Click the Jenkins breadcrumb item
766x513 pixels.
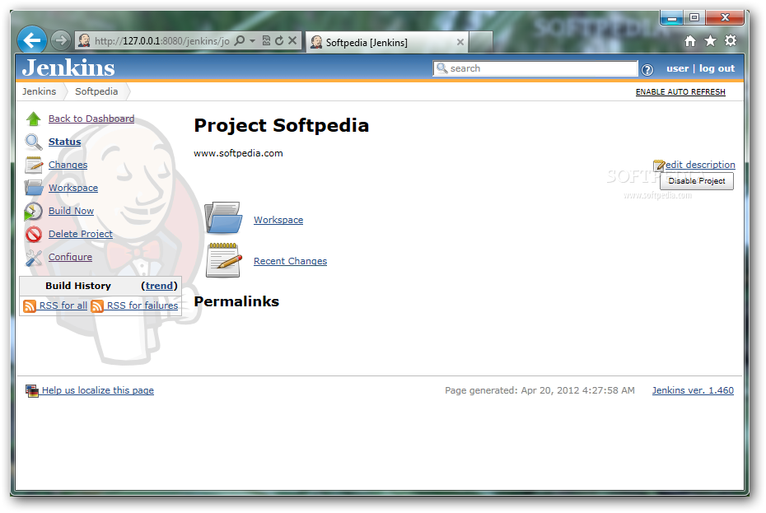point(39,92)
